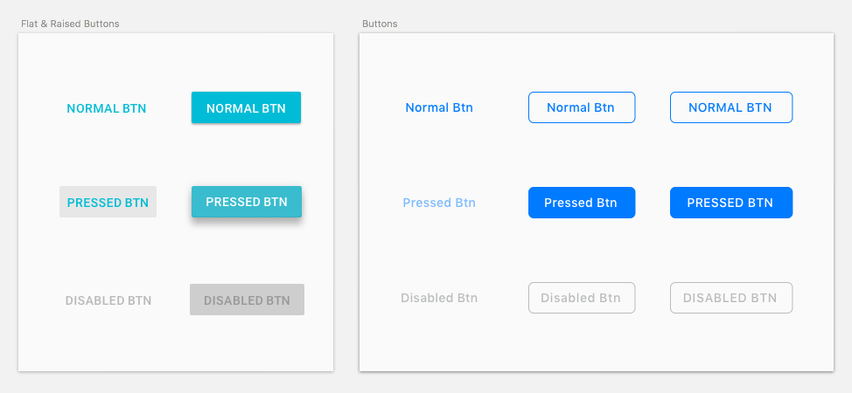Click the blue text-only Normal Btn link
This screenshot has width=852, height=393.
tap(439, 108)
